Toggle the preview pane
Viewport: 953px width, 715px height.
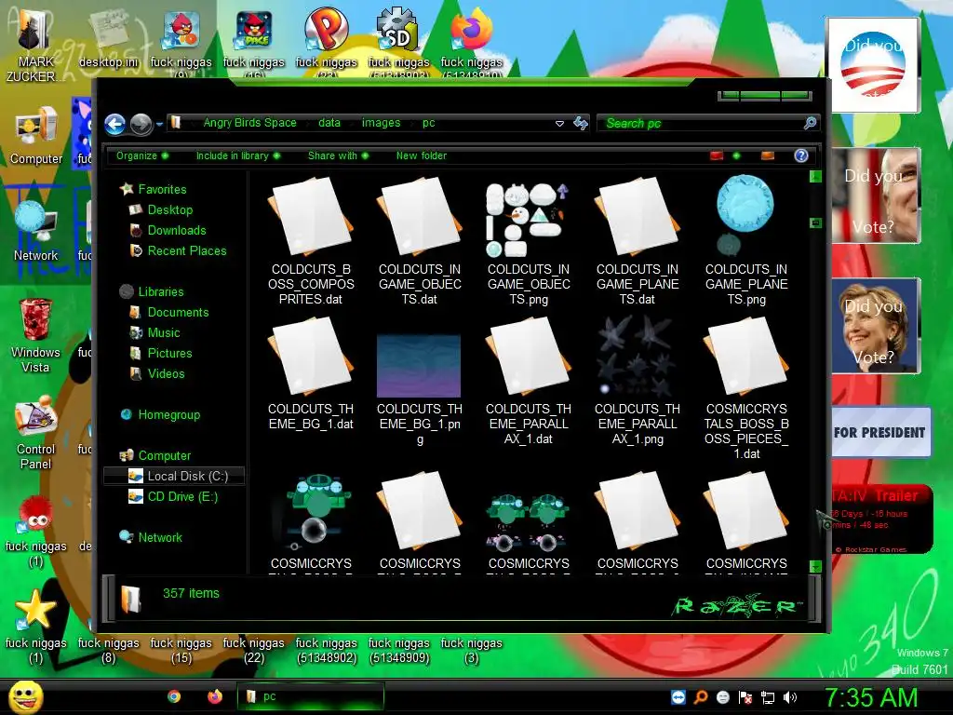[x=768, y=155]
